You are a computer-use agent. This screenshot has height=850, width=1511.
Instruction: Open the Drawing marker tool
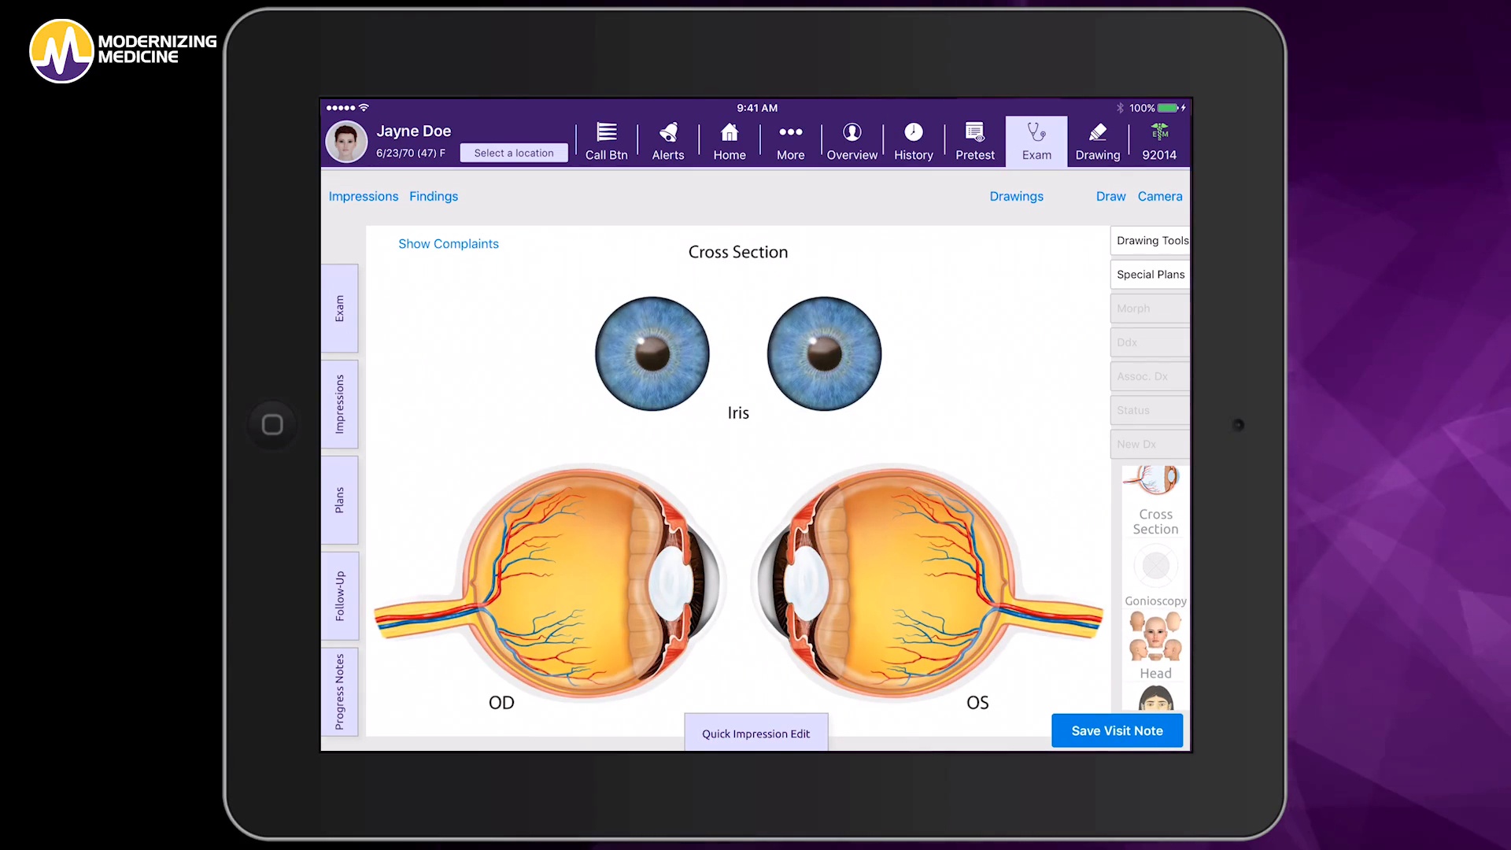pyautogui.click(x=1097, y=140)
